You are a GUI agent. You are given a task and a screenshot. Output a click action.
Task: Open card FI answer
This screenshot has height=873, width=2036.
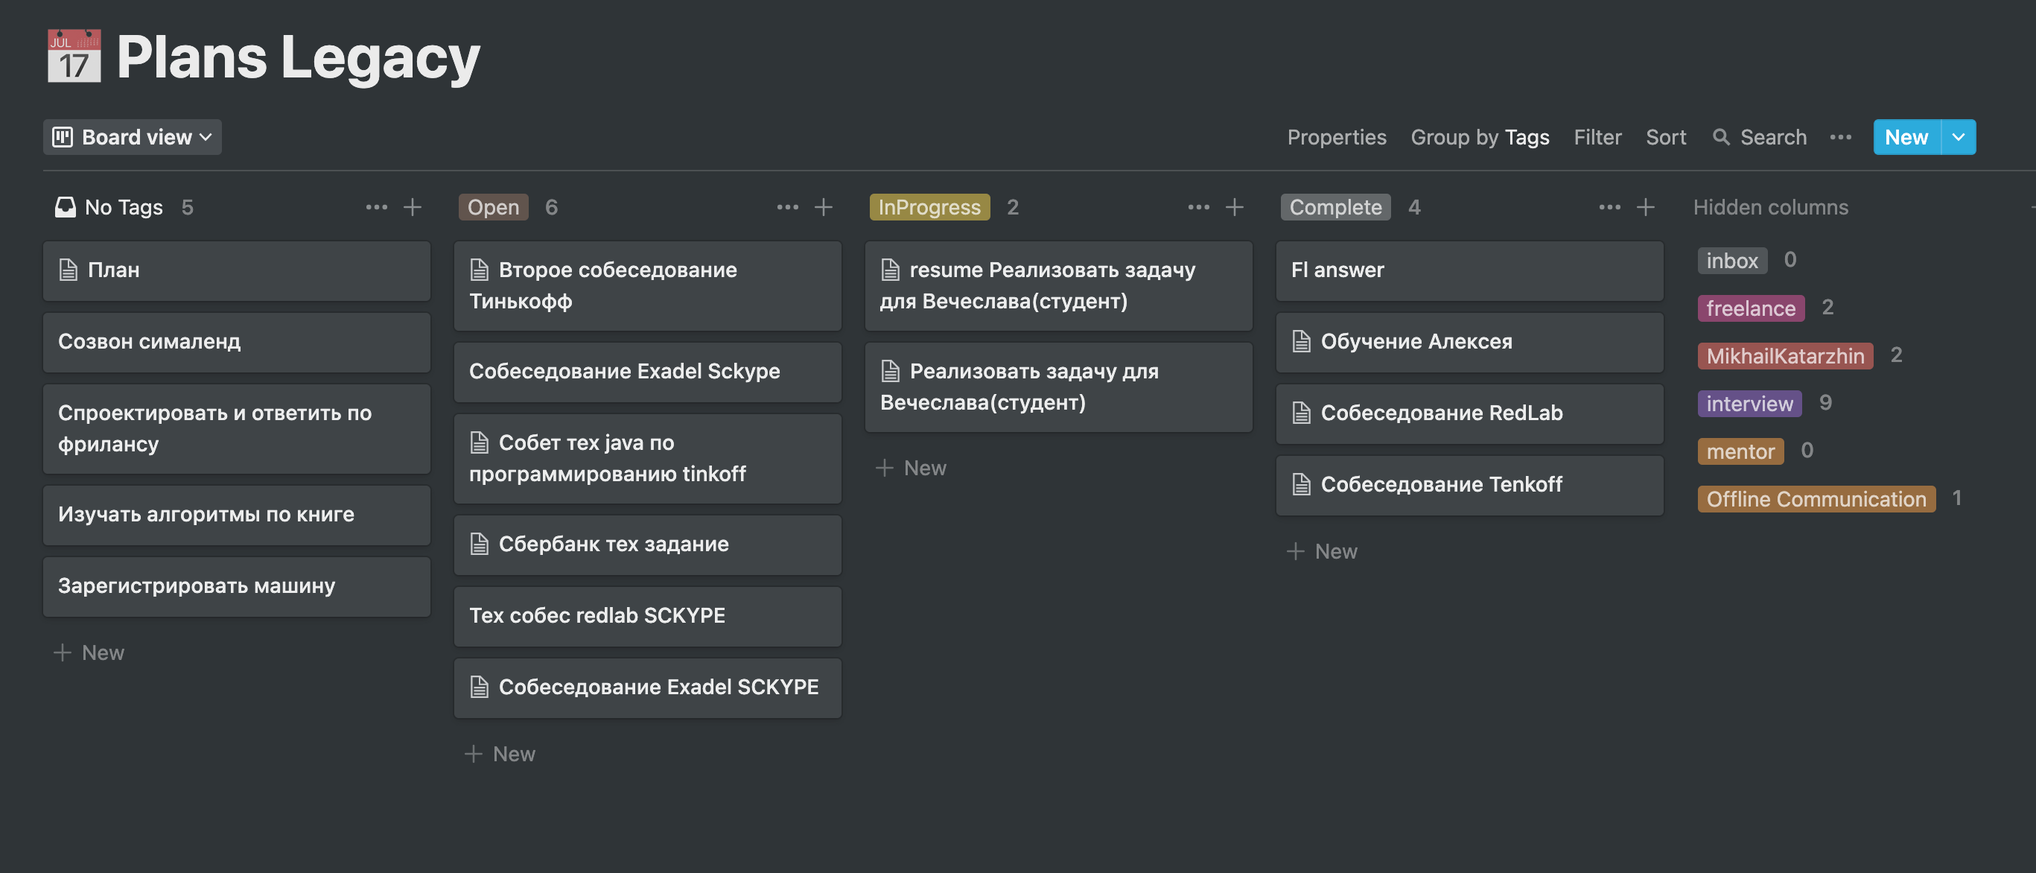[1469, 270]
